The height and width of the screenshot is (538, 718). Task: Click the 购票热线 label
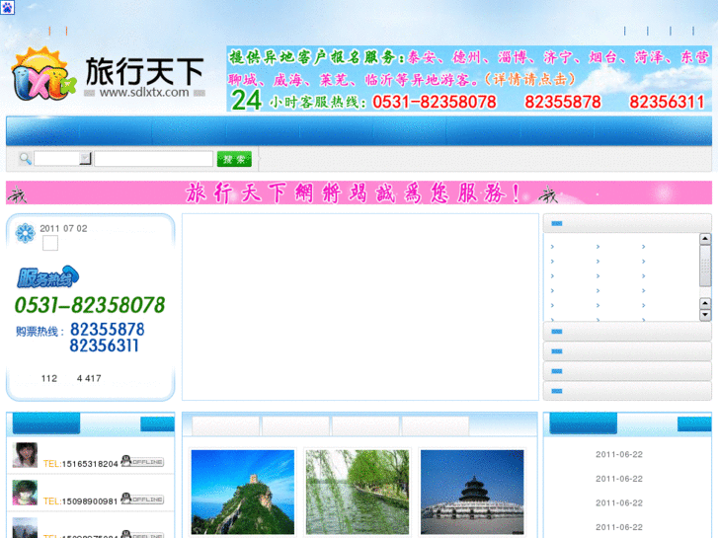tap(40, 332)
